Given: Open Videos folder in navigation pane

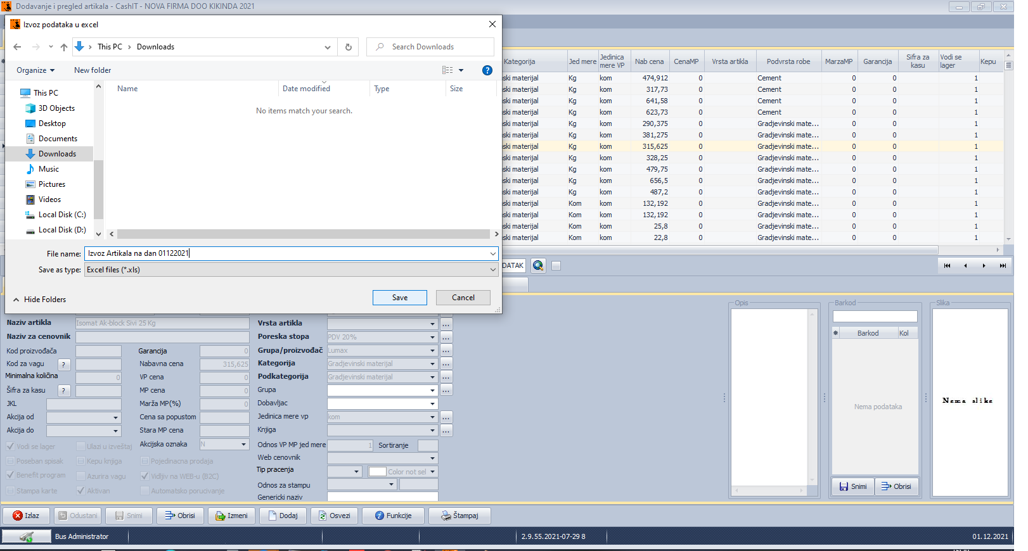Looking at the screenshot, I should click(49, 199).
